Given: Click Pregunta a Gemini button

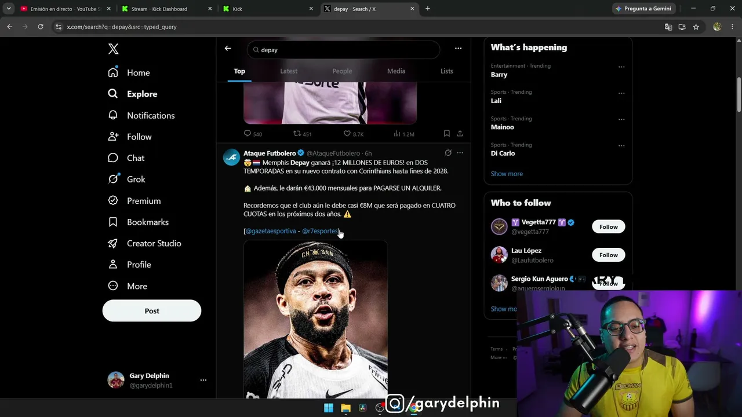Looking at the screenshot, I should 643,9.
